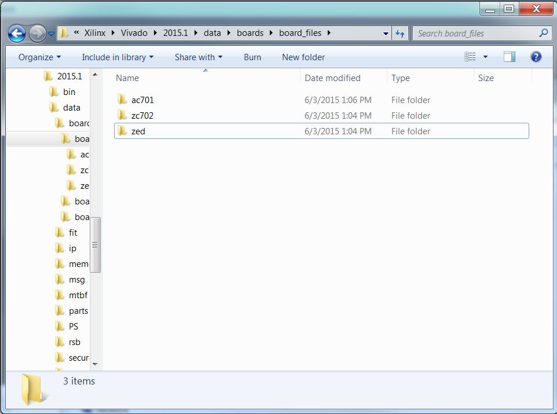Select fit folder in navigation tree
Screen dimensions: 557x414
tap(73, 232)
